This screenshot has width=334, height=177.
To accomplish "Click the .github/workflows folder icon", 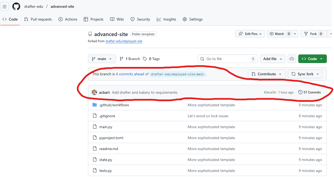I will pos(95,105).
